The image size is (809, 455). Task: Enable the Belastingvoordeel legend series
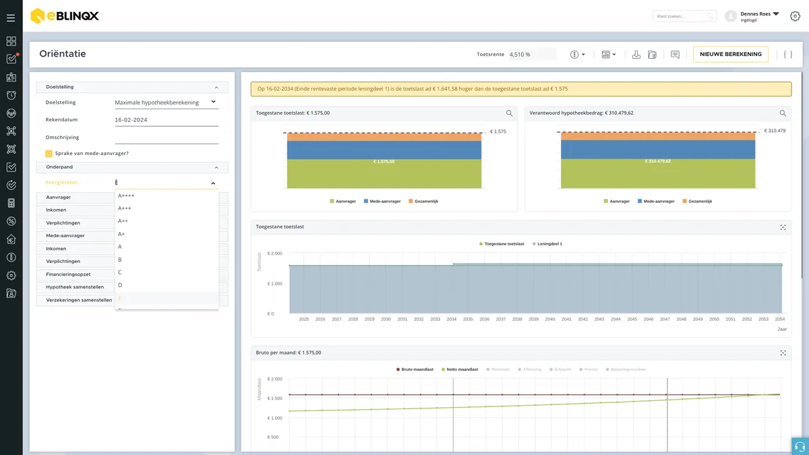pos(626,369)
